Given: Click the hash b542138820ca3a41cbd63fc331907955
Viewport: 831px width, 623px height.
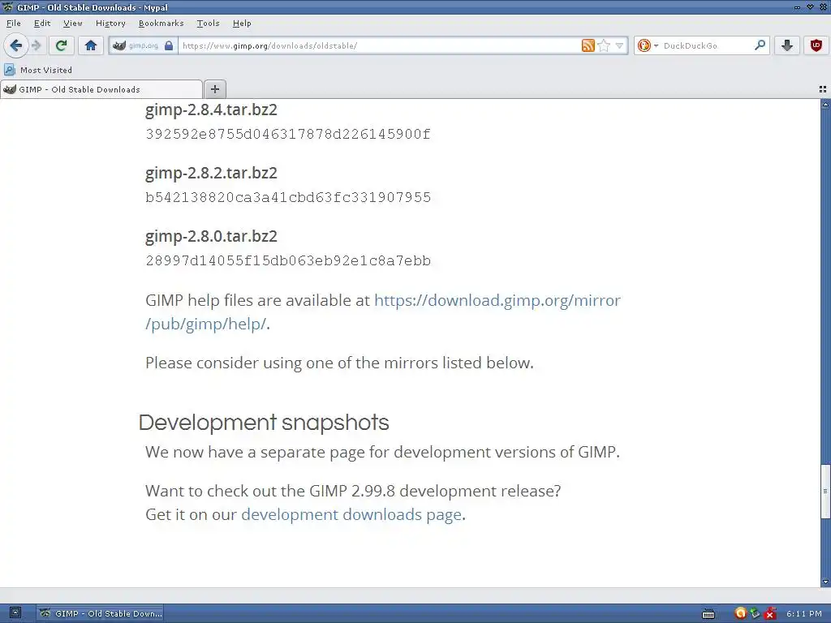Looking at the screenshot, I should tap(288, 198).
